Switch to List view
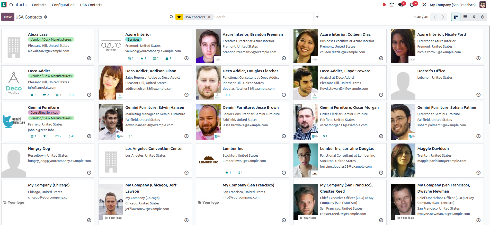The height and width of the screenshot is (225, 490). 465,17
